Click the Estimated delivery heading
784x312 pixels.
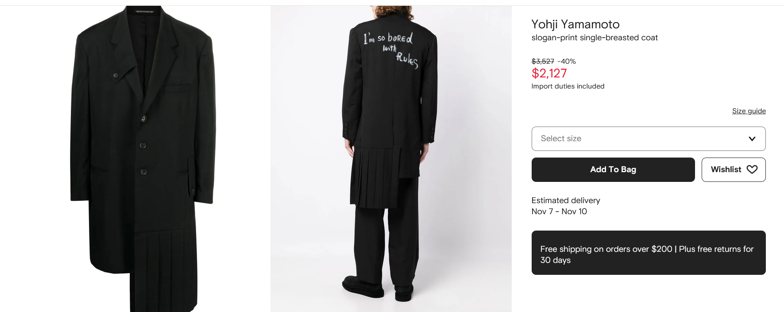click(566, 200)
